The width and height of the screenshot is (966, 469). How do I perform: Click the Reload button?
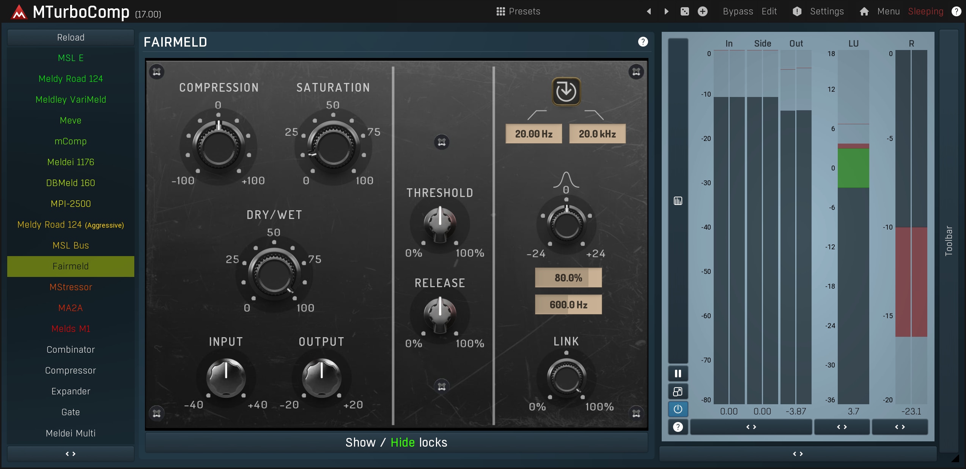click(x=71, y=38)
